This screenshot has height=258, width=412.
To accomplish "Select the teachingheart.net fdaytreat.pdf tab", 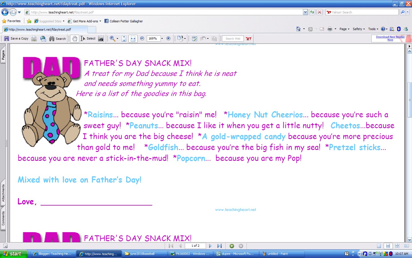I will [45, 30].
